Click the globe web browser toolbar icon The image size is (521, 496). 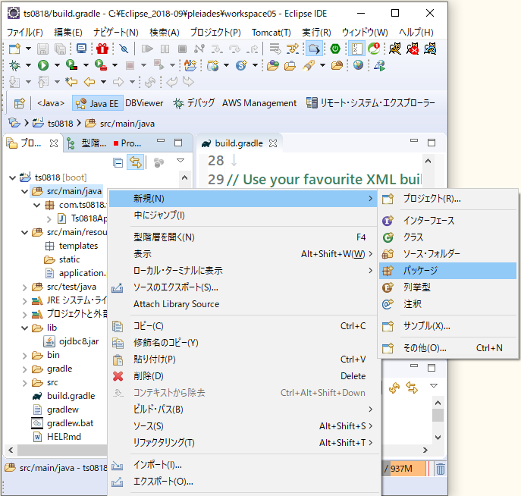pos(358,65)
